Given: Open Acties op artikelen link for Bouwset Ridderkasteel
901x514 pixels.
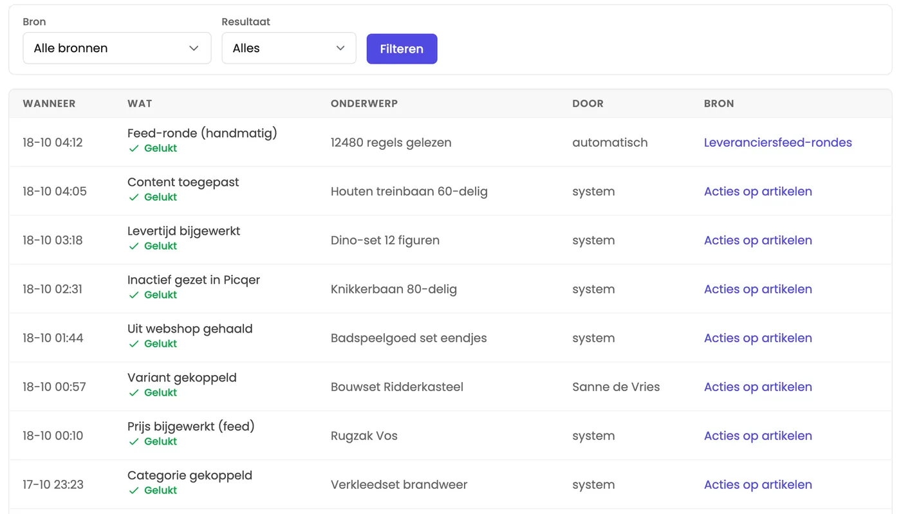Looking at the screenshot, I should (x=757, y=387).
